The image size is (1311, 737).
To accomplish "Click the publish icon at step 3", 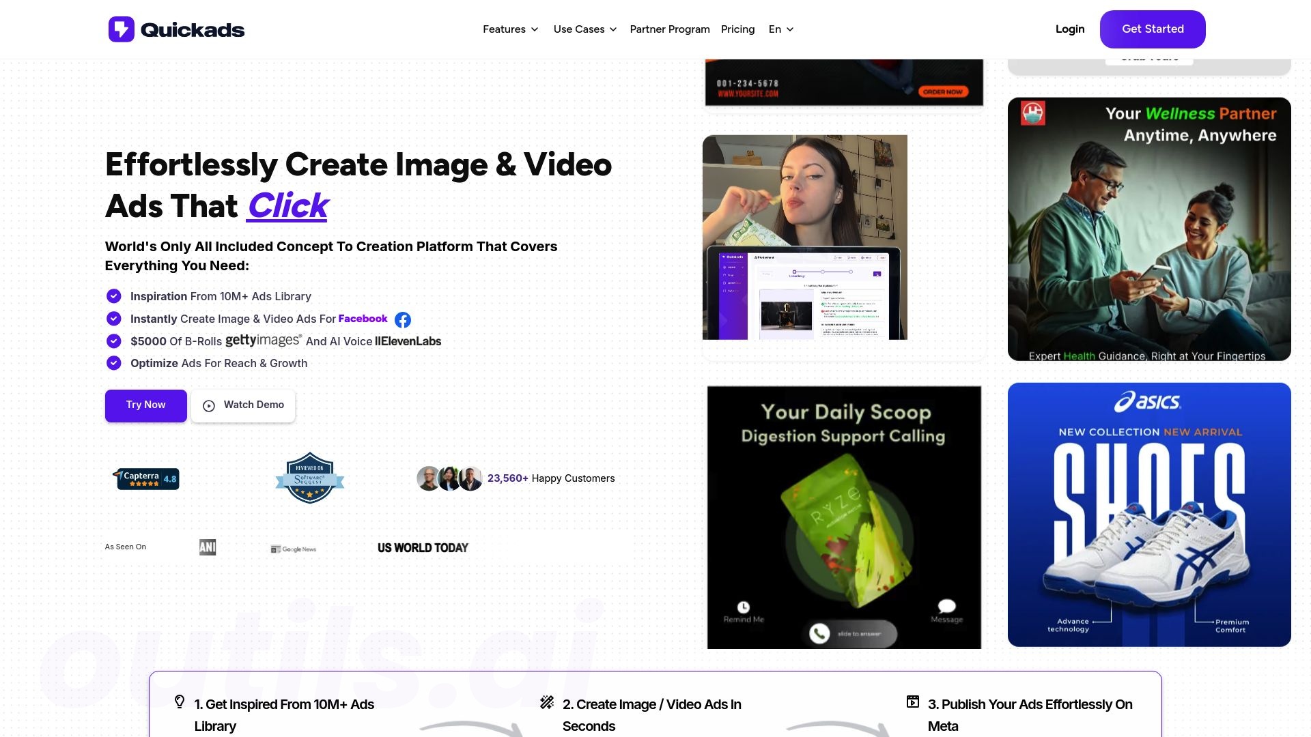I will 913,702.
